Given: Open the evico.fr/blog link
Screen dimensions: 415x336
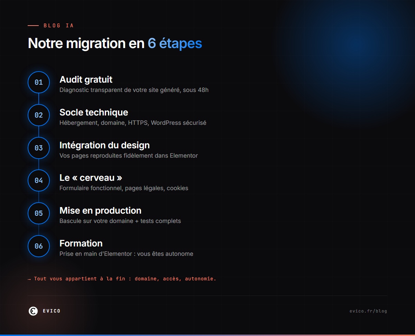Looking at the screenshot, I should (x=368, y=311).
